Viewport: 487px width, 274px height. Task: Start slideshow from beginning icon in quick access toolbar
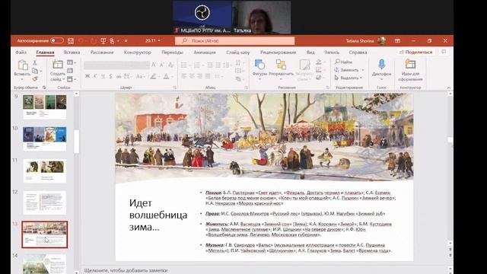pyautogui.click(x=103, y=40)
